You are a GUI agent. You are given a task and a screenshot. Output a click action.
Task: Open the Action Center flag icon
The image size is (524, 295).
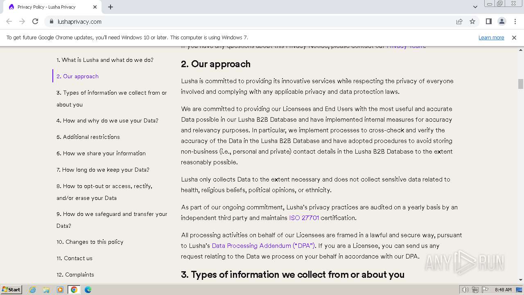(x=485, y=290)
